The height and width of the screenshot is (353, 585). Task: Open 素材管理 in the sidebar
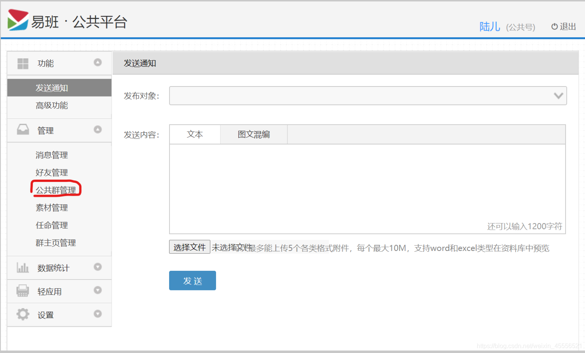click(52, 208)
